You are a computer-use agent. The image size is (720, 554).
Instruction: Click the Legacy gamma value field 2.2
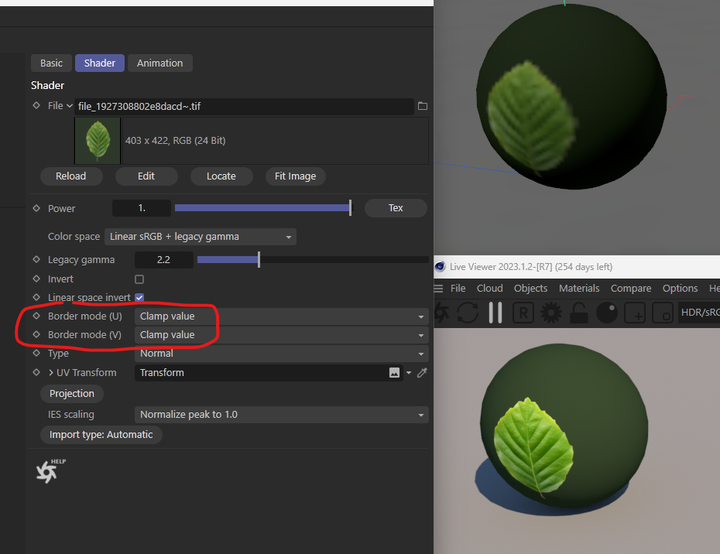point(163,260)
